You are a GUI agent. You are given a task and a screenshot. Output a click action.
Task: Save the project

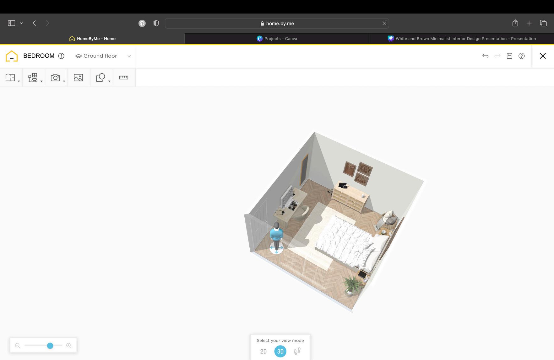pos(509,56)
